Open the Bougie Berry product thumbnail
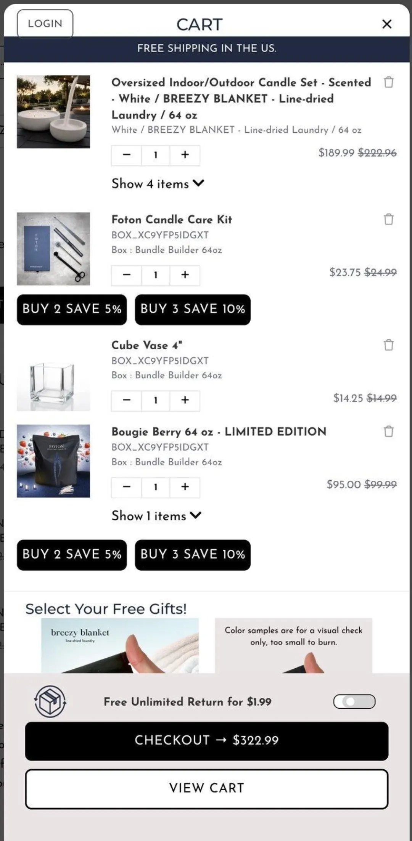Image resolution: width=412 pixels, height=841 pixels. tap(53, 461)
